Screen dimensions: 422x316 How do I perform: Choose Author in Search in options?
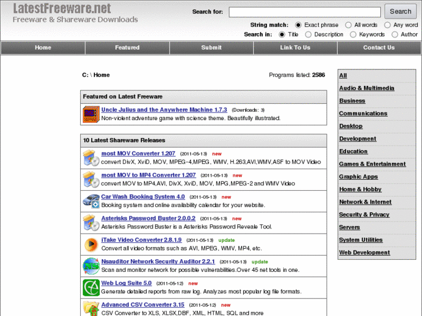(395, 35)
